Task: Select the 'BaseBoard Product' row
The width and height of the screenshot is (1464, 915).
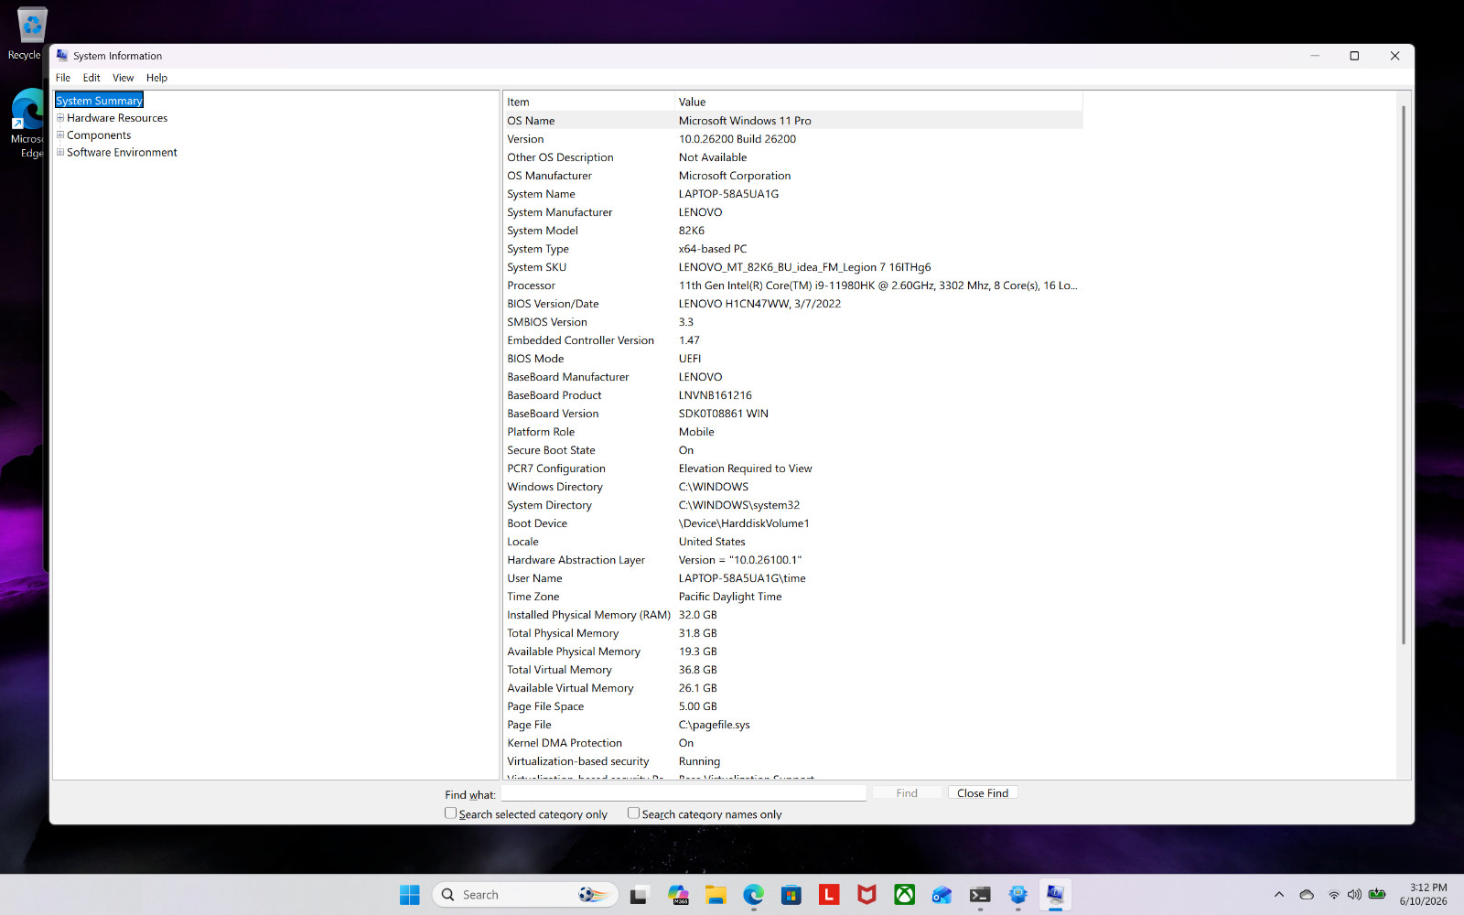Action: coord(792,395)
